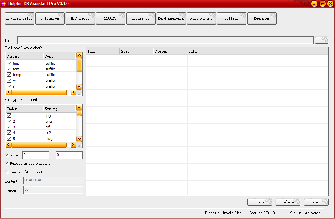Uncheck the jpg extension entry
The width and height of the screenshot is (335, 219).
9,116
